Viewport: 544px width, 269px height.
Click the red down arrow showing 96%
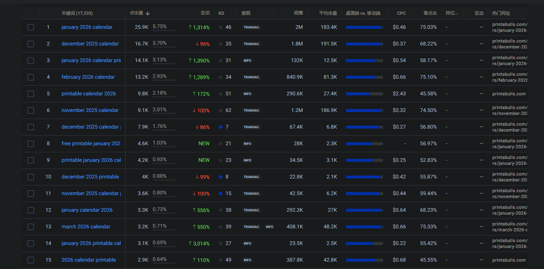[x=197, y=44]
